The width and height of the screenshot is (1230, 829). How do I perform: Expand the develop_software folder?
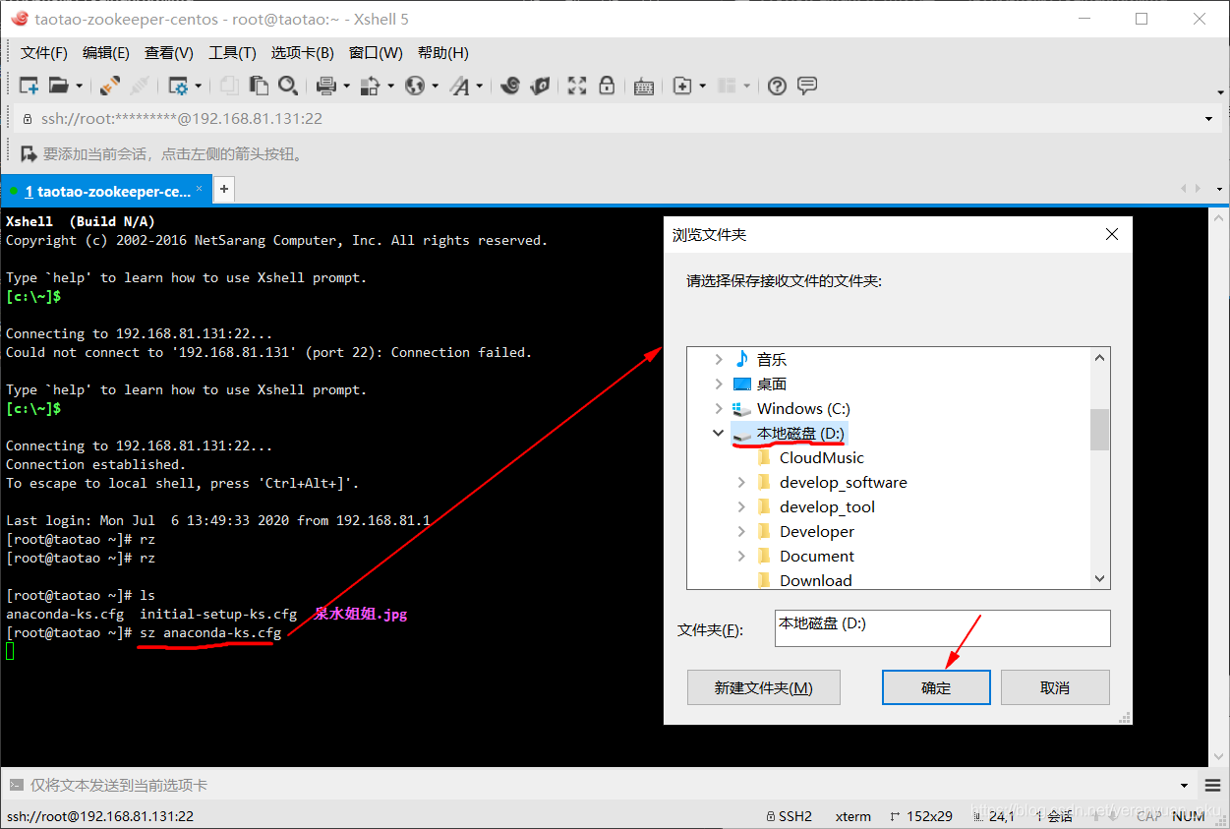[x=741, y=482]
